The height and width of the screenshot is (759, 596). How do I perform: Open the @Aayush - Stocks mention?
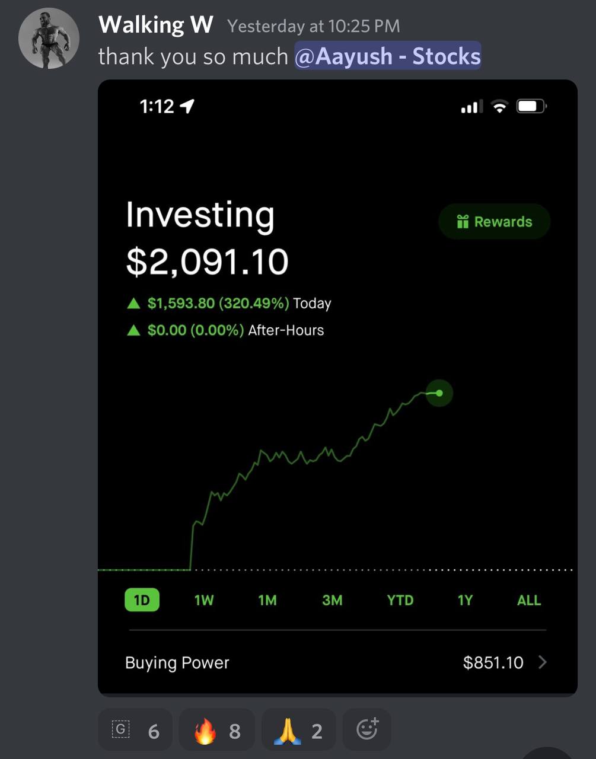point(388,56)
